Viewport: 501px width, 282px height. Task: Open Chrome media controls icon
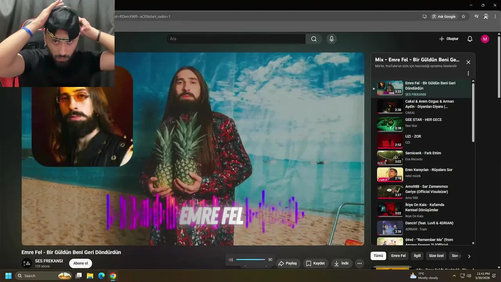pos(476,16)
